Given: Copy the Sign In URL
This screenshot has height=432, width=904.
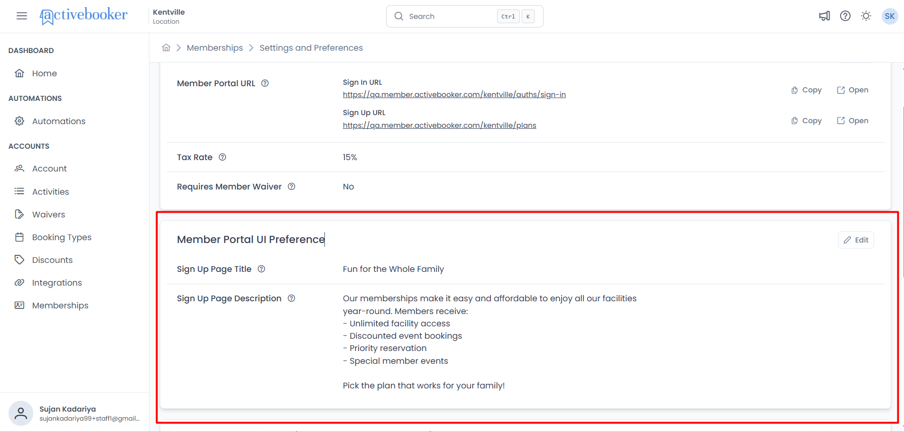Looking at the screenshot, I should (806, 90).
